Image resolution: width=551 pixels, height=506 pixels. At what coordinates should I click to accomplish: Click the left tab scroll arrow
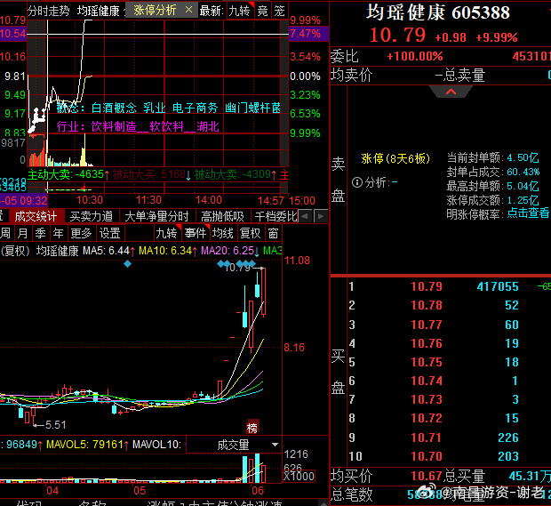(305, 216)
